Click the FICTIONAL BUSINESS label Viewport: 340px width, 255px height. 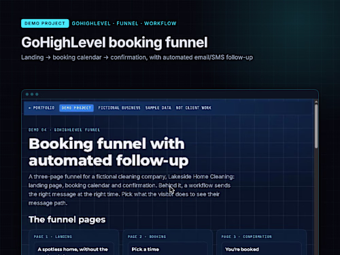click(119, 108)
